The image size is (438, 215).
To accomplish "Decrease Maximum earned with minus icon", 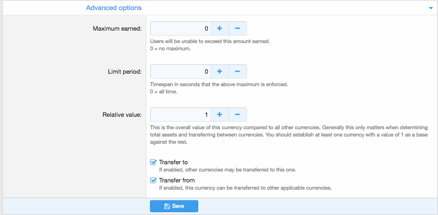I will tap(237, 29).
